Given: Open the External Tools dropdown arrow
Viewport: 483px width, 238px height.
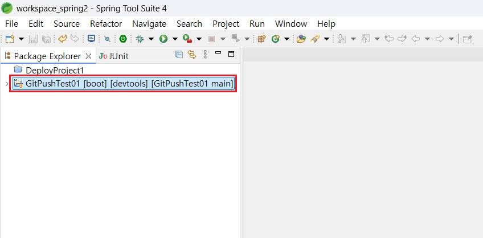Looking at the screenshot, I should coord(199,39).
